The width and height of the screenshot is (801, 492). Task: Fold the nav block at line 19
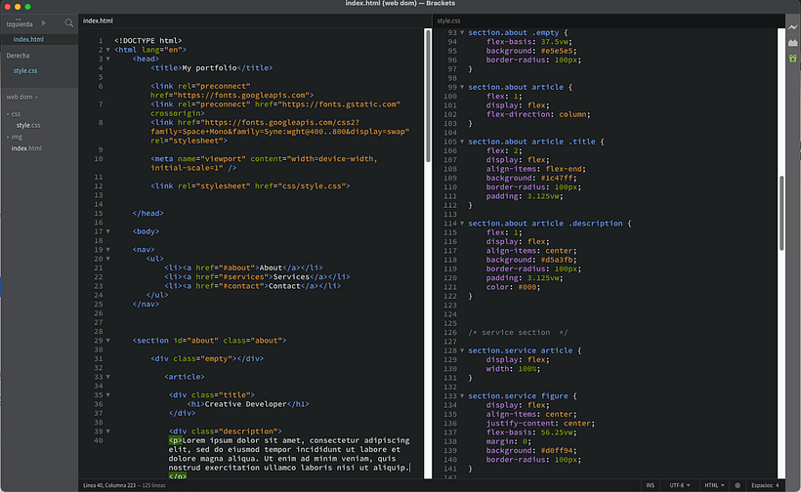(107, 250)
